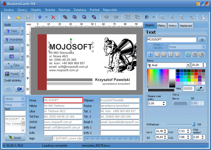This screenshot has width=211, height=150.
Task: Open the Arial font dropdown
Action: tap(188, 65)
